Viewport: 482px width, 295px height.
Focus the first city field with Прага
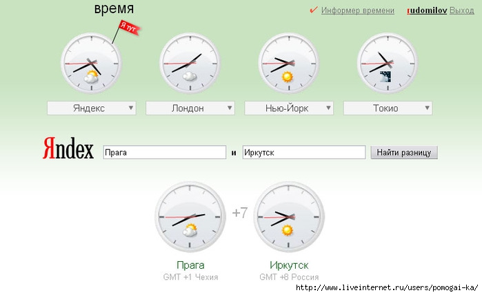[164, 153]
